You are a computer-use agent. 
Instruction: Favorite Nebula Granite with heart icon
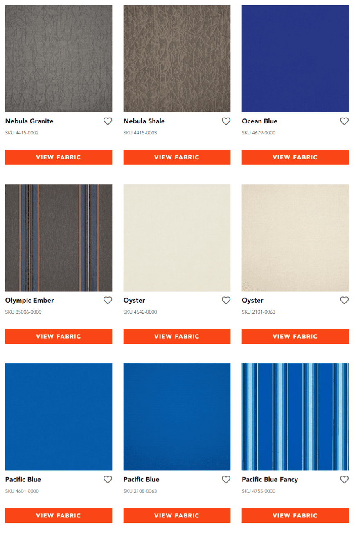(108, 121)
